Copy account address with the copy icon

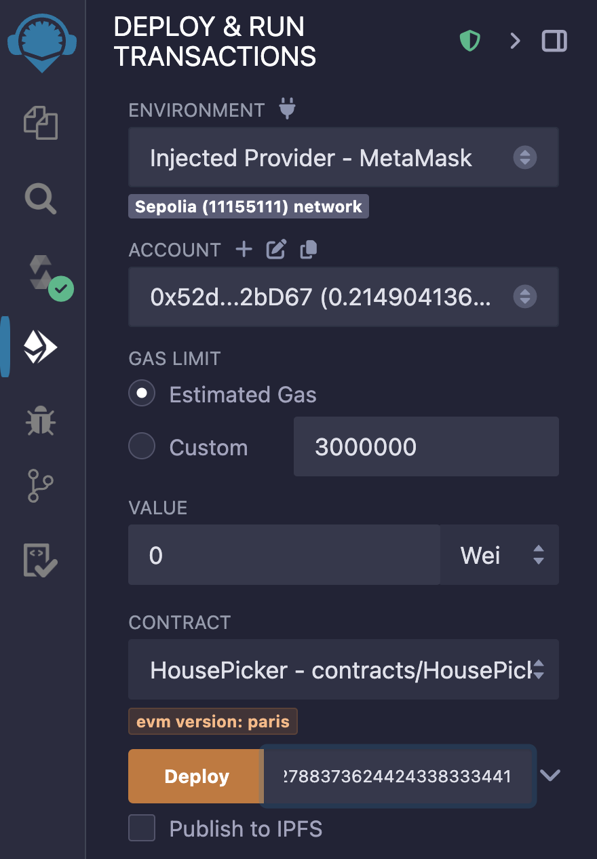pyautogui.click(x=309, y=250)
